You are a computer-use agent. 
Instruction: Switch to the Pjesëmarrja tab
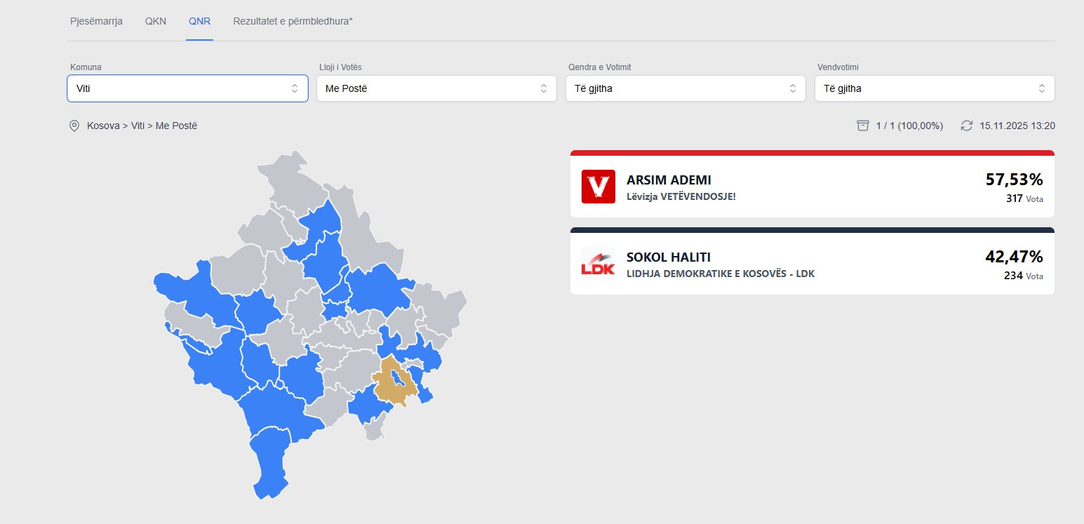(96, 21)
